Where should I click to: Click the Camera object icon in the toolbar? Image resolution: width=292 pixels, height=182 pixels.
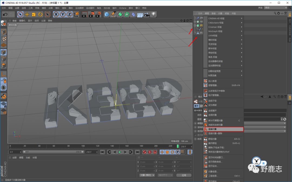point(147,14)
